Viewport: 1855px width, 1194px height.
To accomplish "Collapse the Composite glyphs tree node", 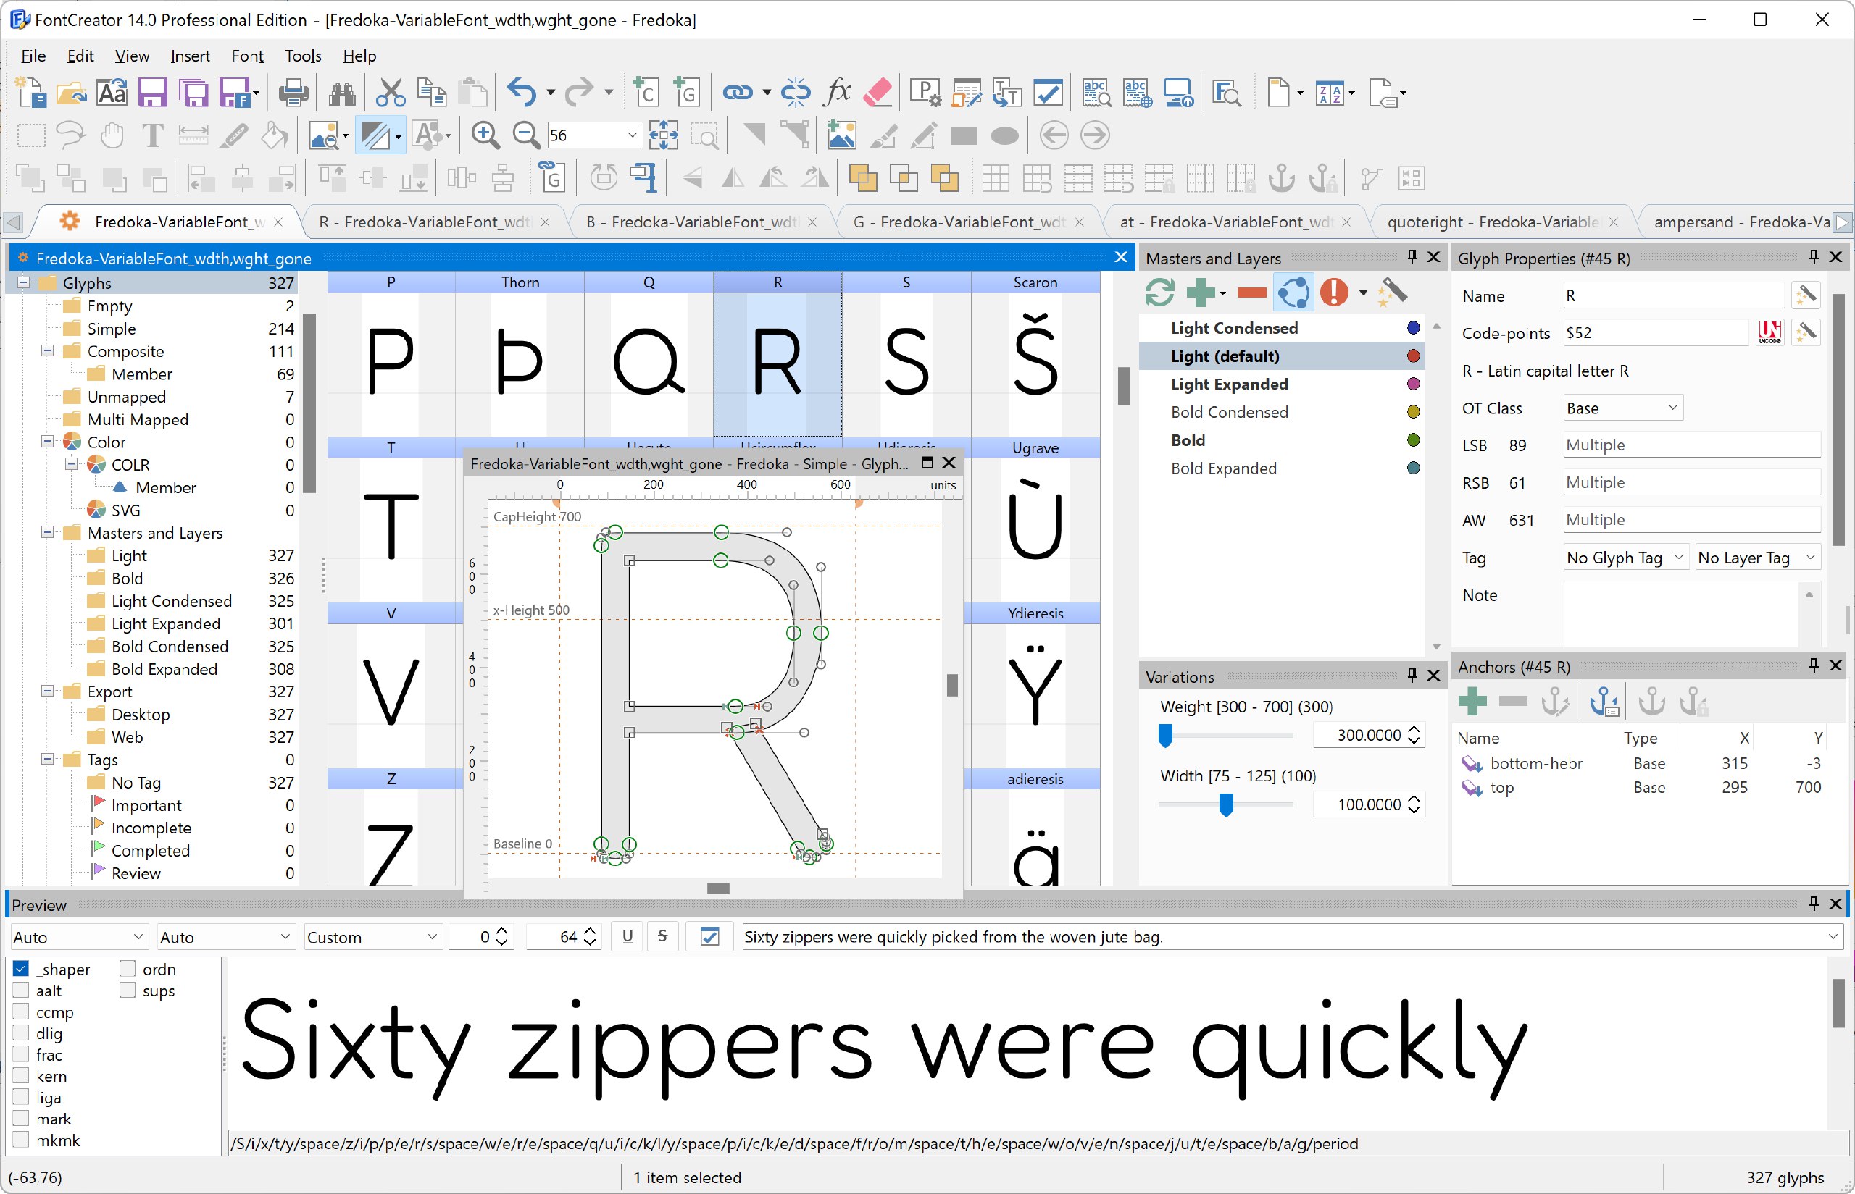I will point(48,351).
